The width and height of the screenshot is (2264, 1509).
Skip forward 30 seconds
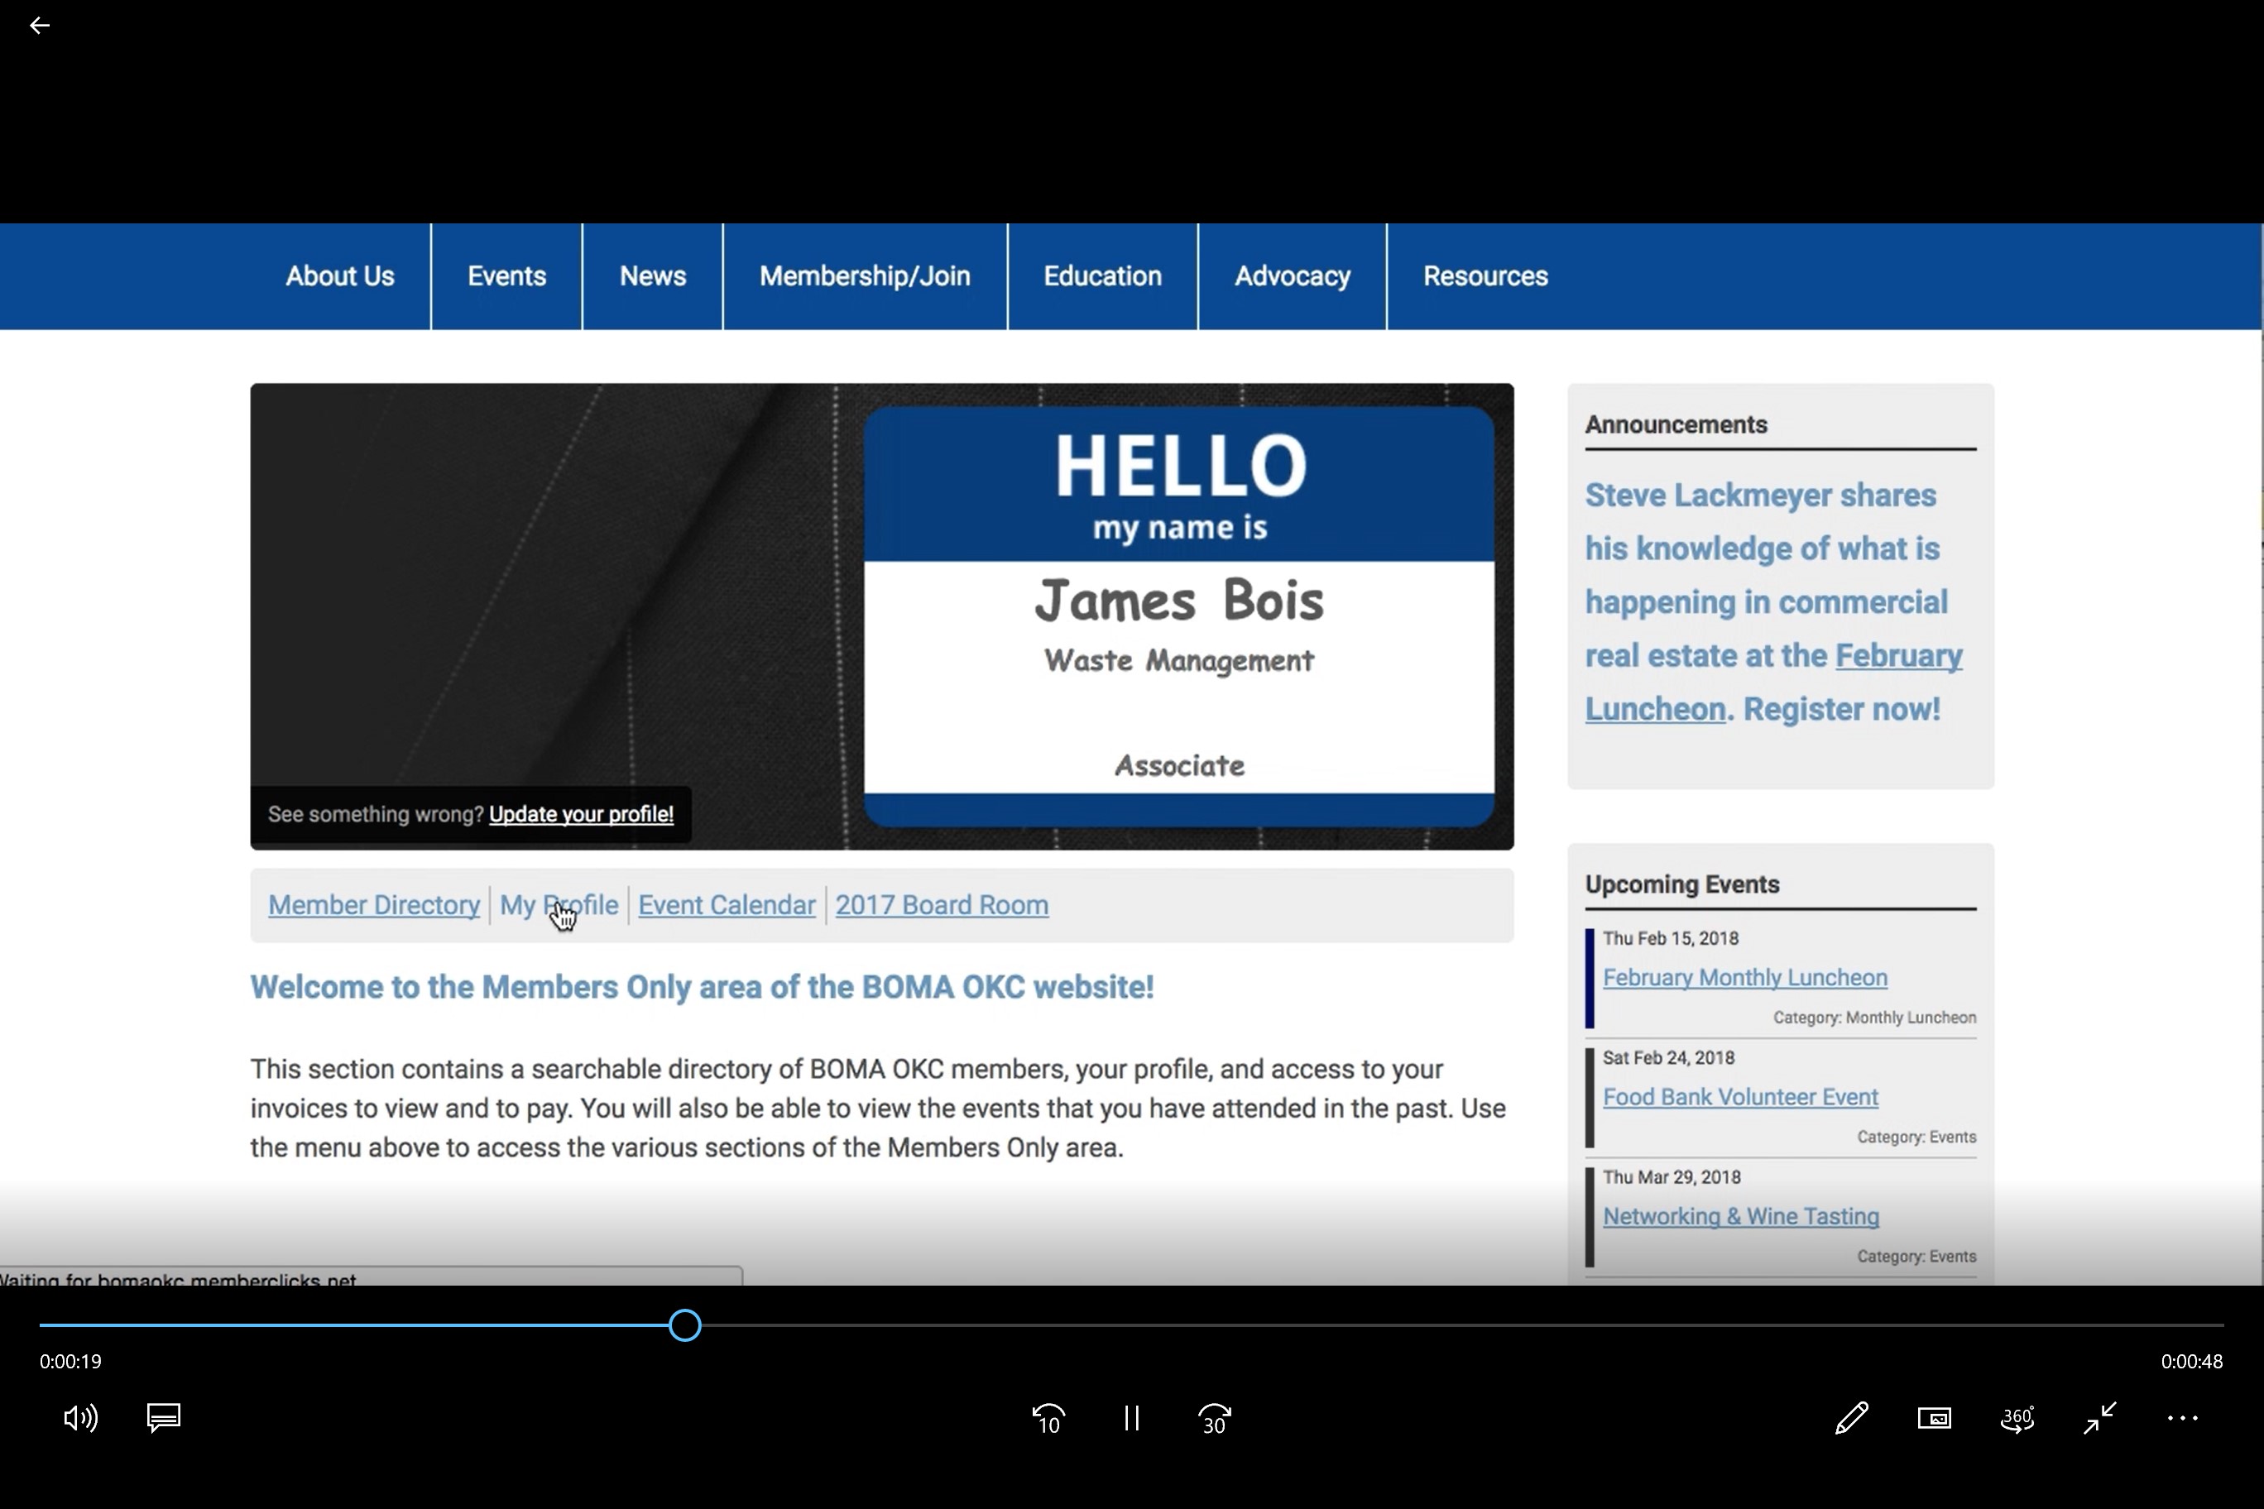(x=1215, y=1419)
